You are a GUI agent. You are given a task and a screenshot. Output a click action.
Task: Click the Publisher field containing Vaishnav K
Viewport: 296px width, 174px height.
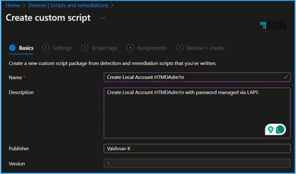197,149
